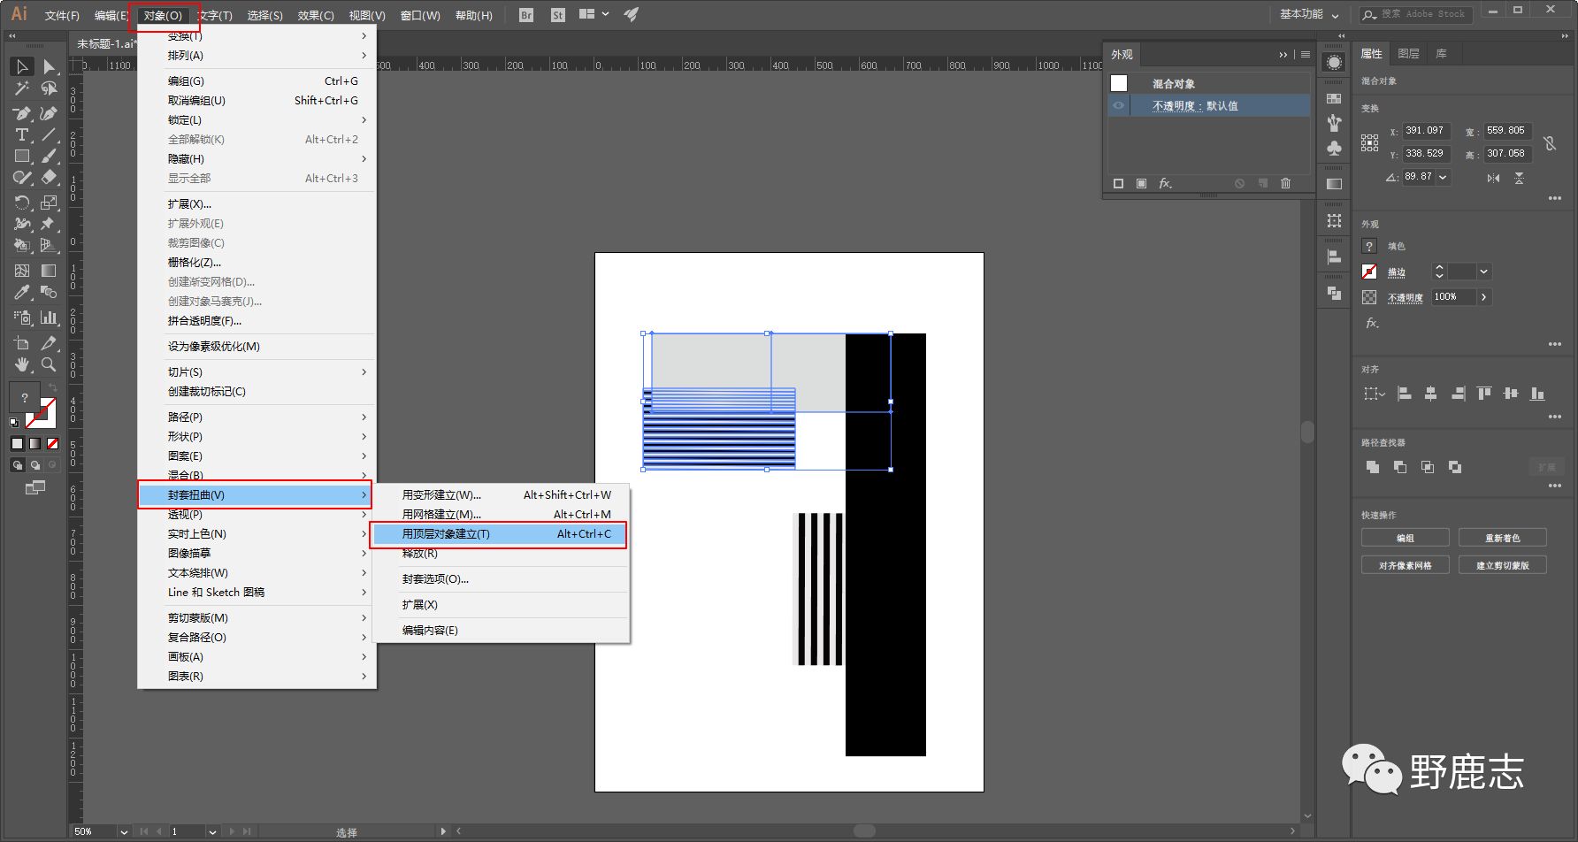Select the Hand tool

pyautogui.click(x=22, y=364)
